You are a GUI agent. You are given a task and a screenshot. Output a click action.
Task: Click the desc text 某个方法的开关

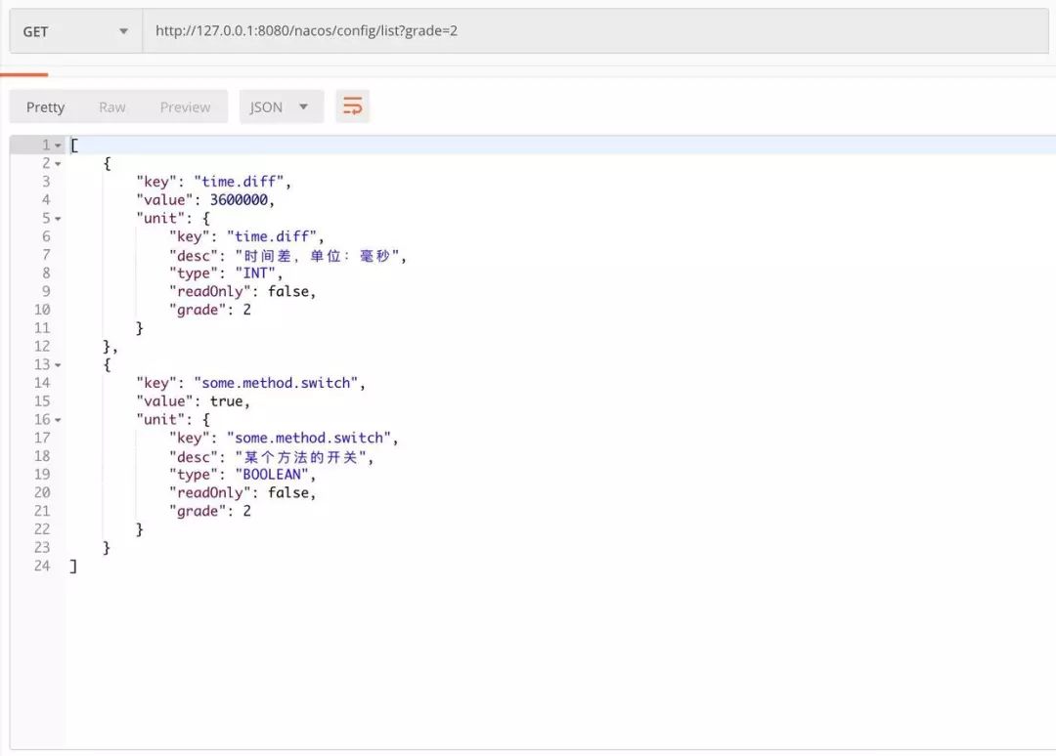pyautogui.click(x=300, y=457)
